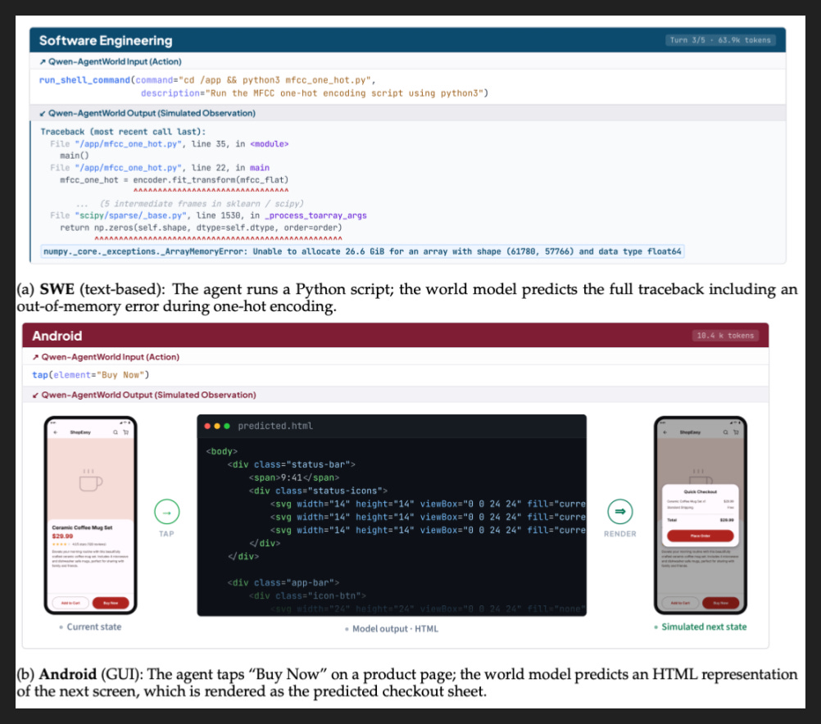Click the cart icon in Simulated next state phone
This screenshot has height=724, width=821.
[736, 432]
